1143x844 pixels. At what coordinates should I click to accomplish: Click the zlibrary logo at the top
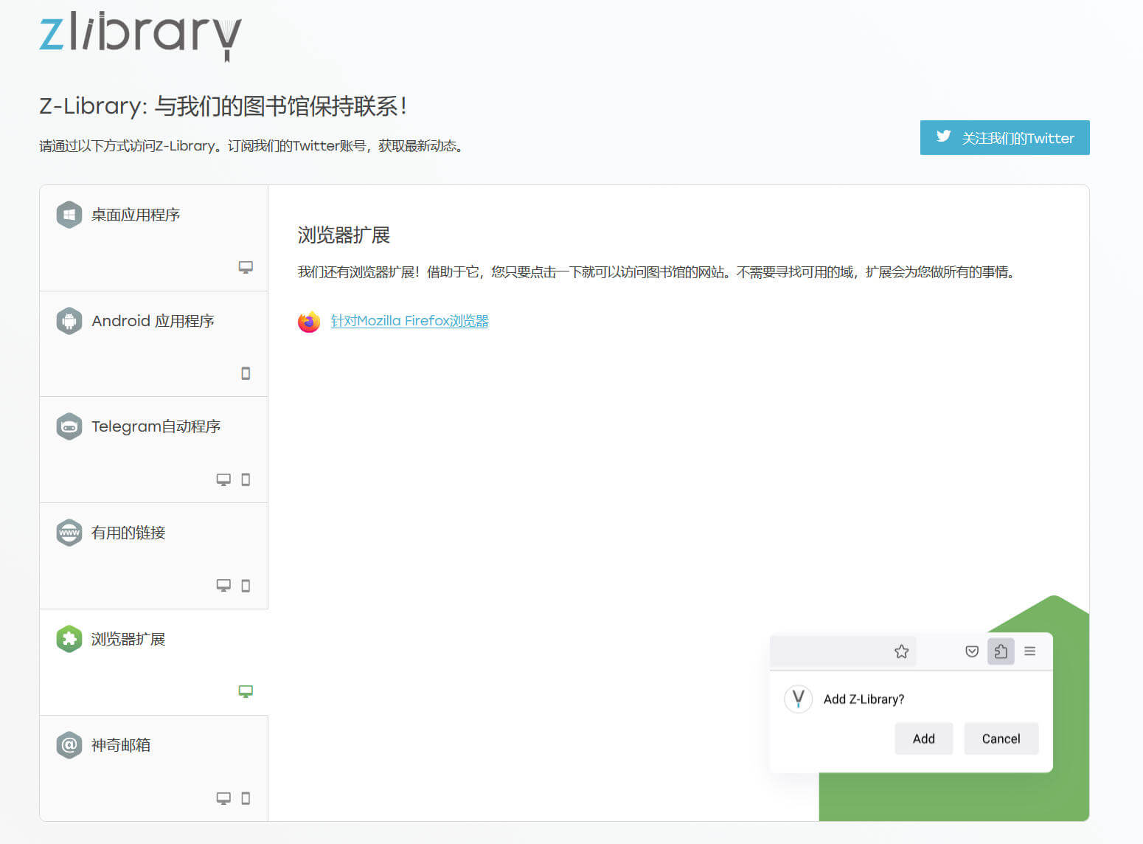coord(139,35)
